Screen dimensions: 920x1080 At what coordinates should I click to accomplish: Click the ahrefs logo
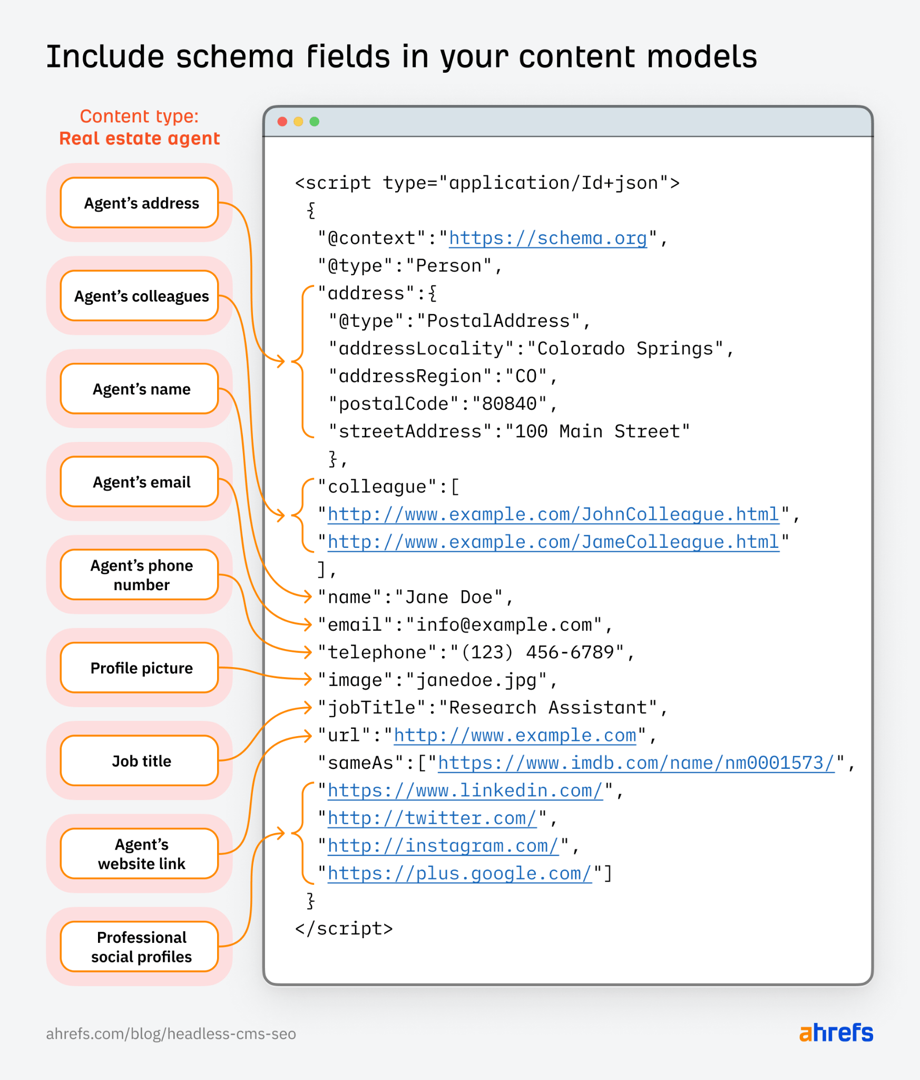[x=836, y=1033]
